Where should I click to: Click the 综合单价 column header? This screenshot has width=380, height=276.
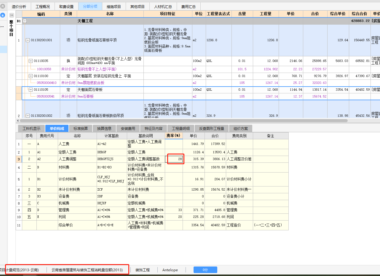(x=338, y=14)
